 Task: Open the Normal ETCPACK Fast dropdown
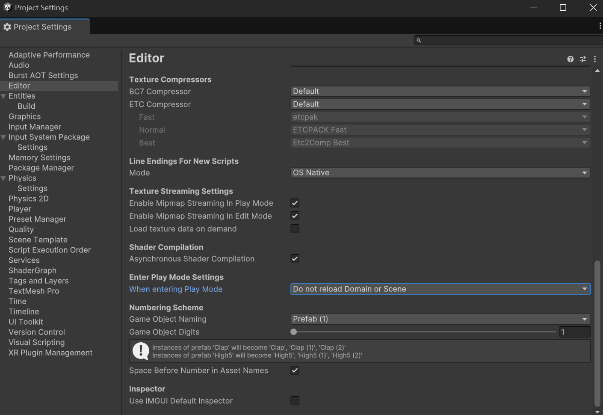(x=440, y=130)
